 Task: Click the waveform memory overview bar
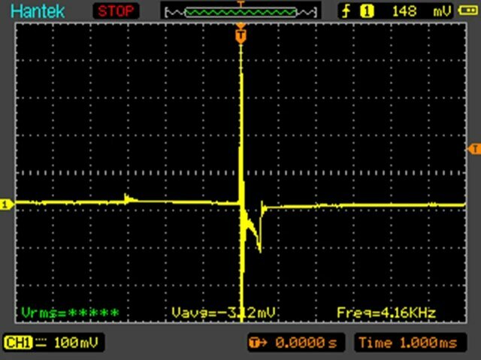click(240, 12)
